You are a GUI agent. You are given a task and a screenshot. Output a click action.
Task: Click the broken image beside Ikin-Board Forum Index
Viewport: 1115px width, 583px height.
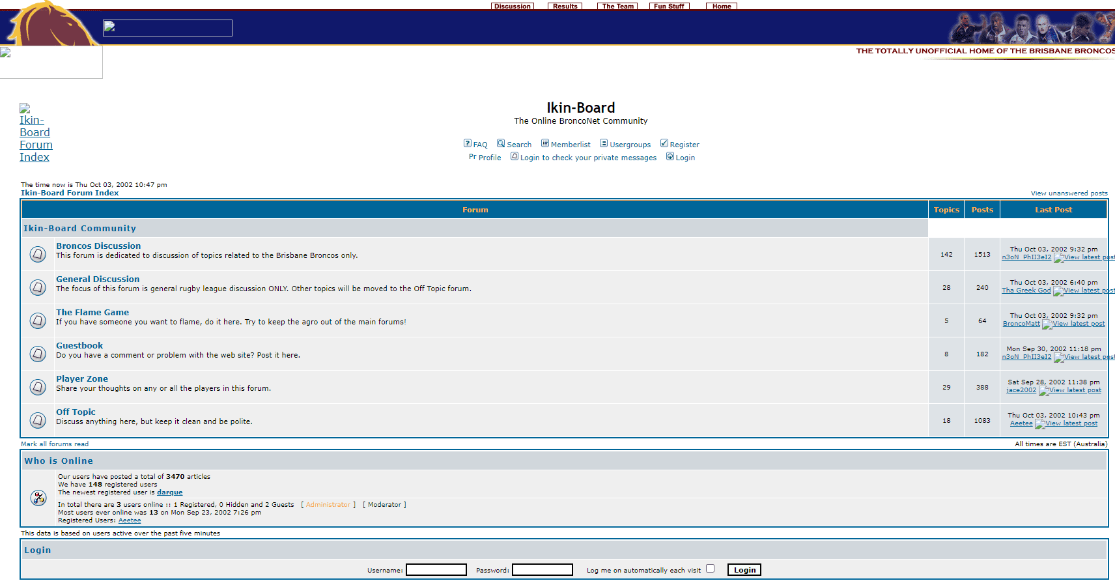pyautogui.click(x=25, y=108)
